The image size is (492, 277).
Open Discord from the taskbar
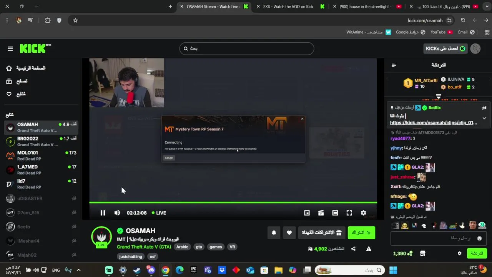[151, 270]
